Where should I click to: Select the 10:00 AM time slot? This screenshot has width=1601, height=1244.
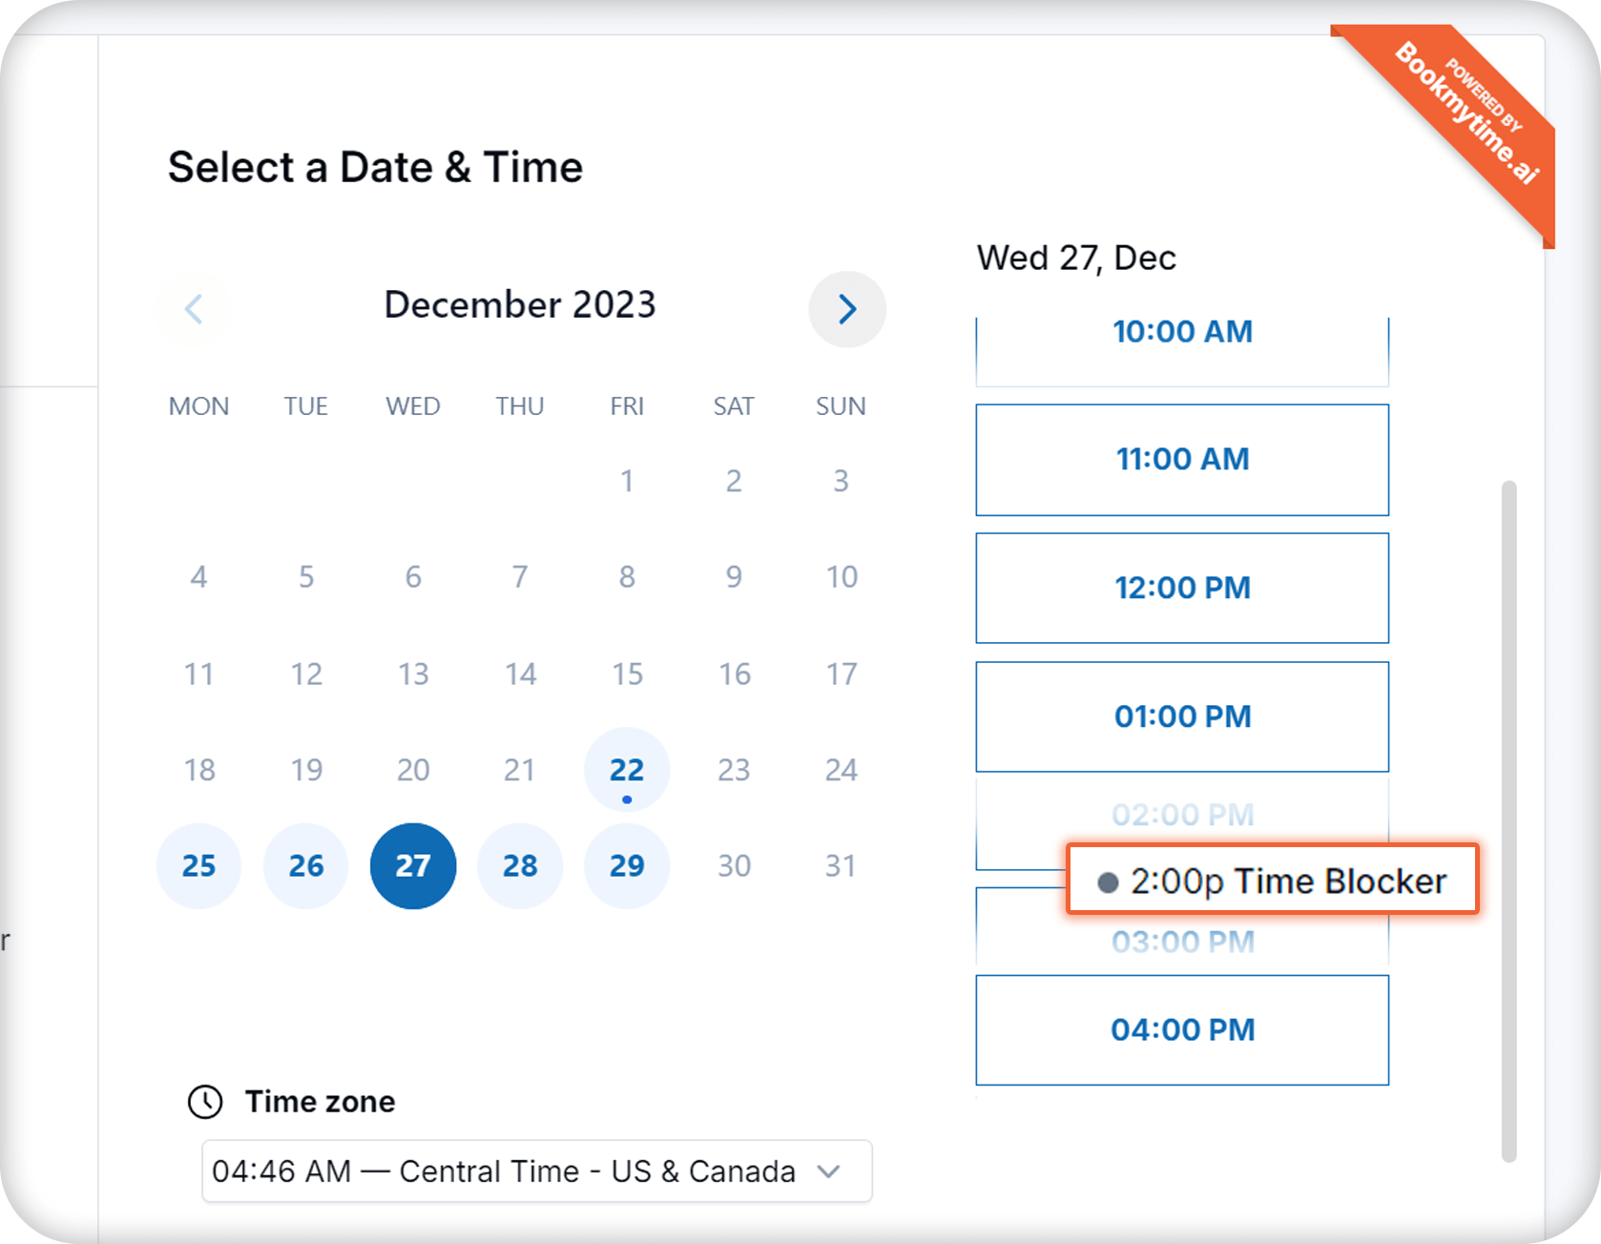pos(1182,342)
